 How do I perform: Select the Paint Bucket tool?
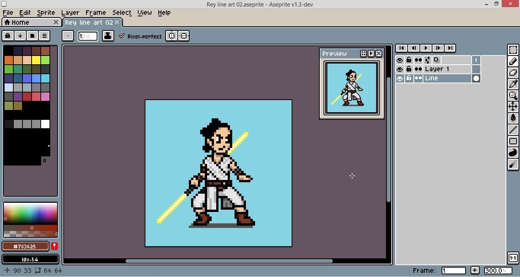click(x=513, y=118)
